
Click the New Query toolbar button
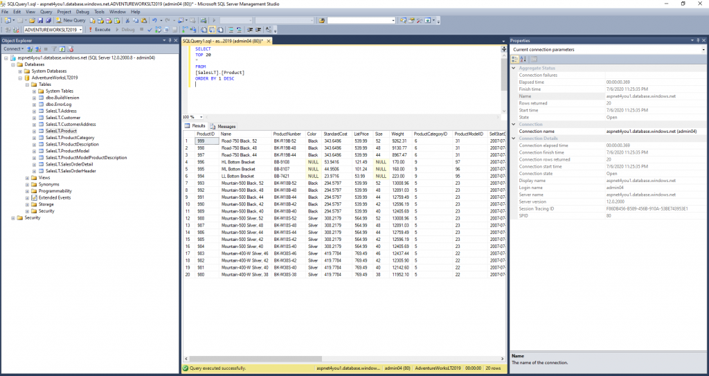click(x=71, y=20)
